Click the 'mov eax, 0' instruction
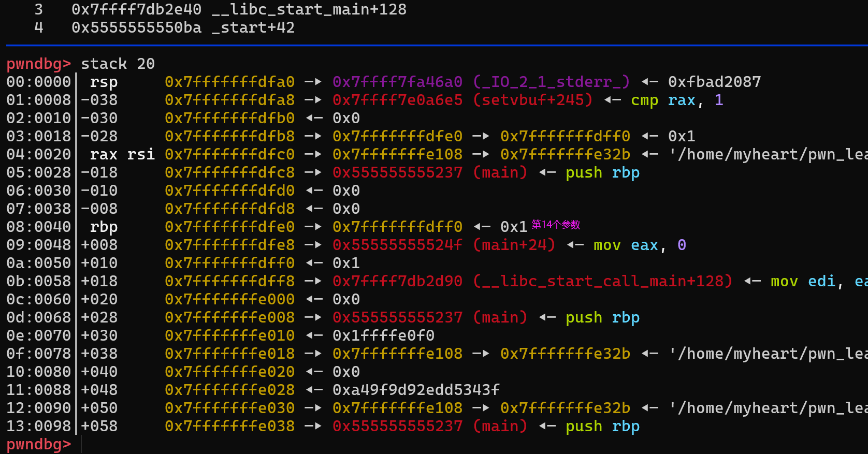868x454 pixels. click(640, 245)
